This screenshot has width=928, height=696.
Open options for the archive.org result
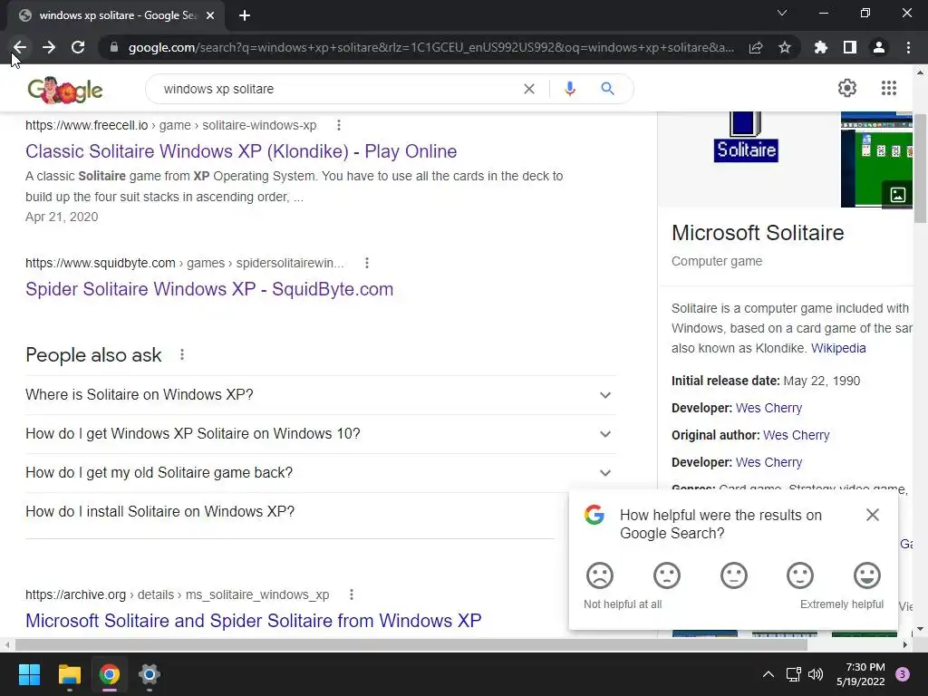click(x=352, y=594)
